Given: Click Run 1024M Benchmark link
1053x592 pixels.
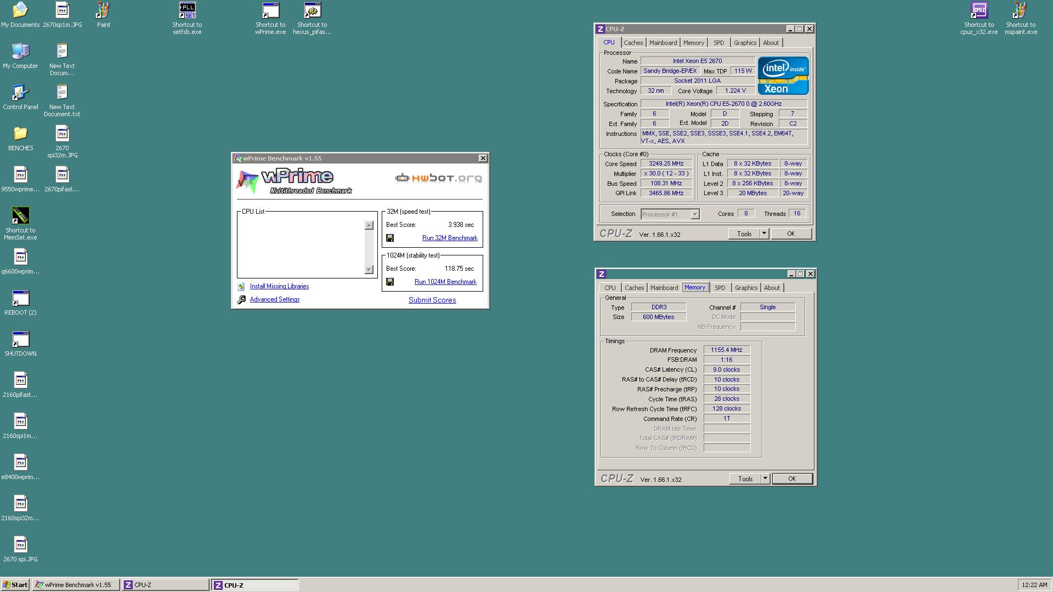Looking at the screenshot, I should coord(445,282).
